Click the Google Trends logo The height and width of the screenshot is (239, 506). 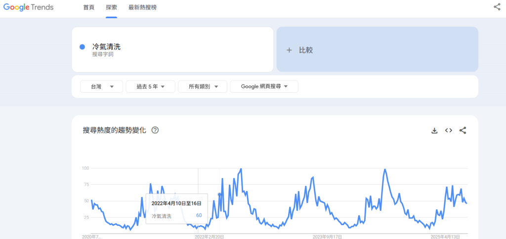29,7
